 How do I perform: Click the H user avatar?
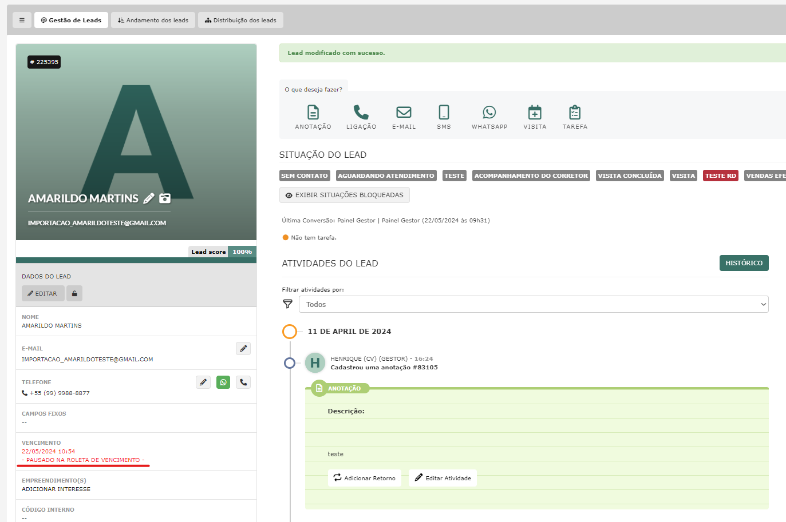[315, 363]
